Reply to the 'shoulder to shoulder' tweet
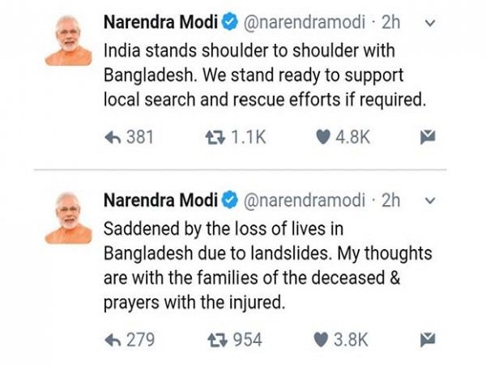 pyautogui.click(x=114, y=138)
